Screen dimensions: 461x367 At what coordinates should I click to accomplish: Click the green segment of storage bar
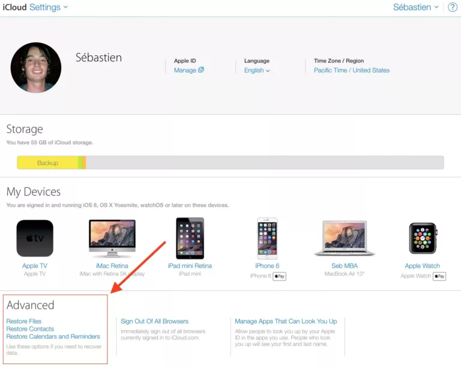point(80,162)
